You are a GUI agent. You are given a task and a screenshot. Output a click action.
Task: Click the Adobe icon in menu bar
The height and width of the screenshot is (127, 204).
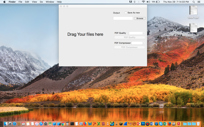pos(130,2)
